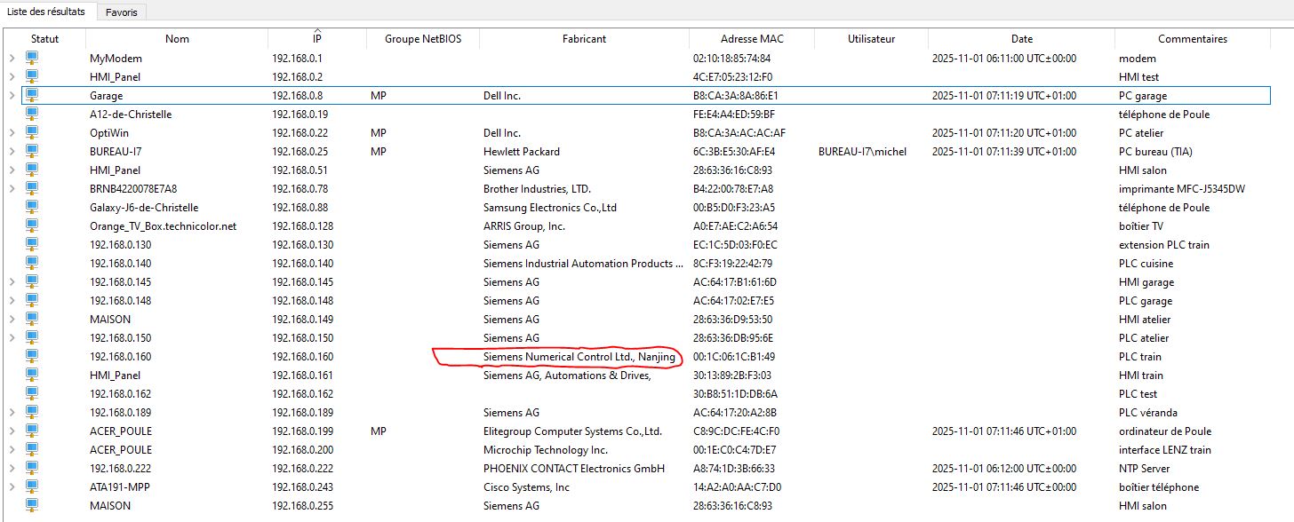Click the device icon for MyModem
This screenshot has width=1294, height=522.
(x=33, y=59)
